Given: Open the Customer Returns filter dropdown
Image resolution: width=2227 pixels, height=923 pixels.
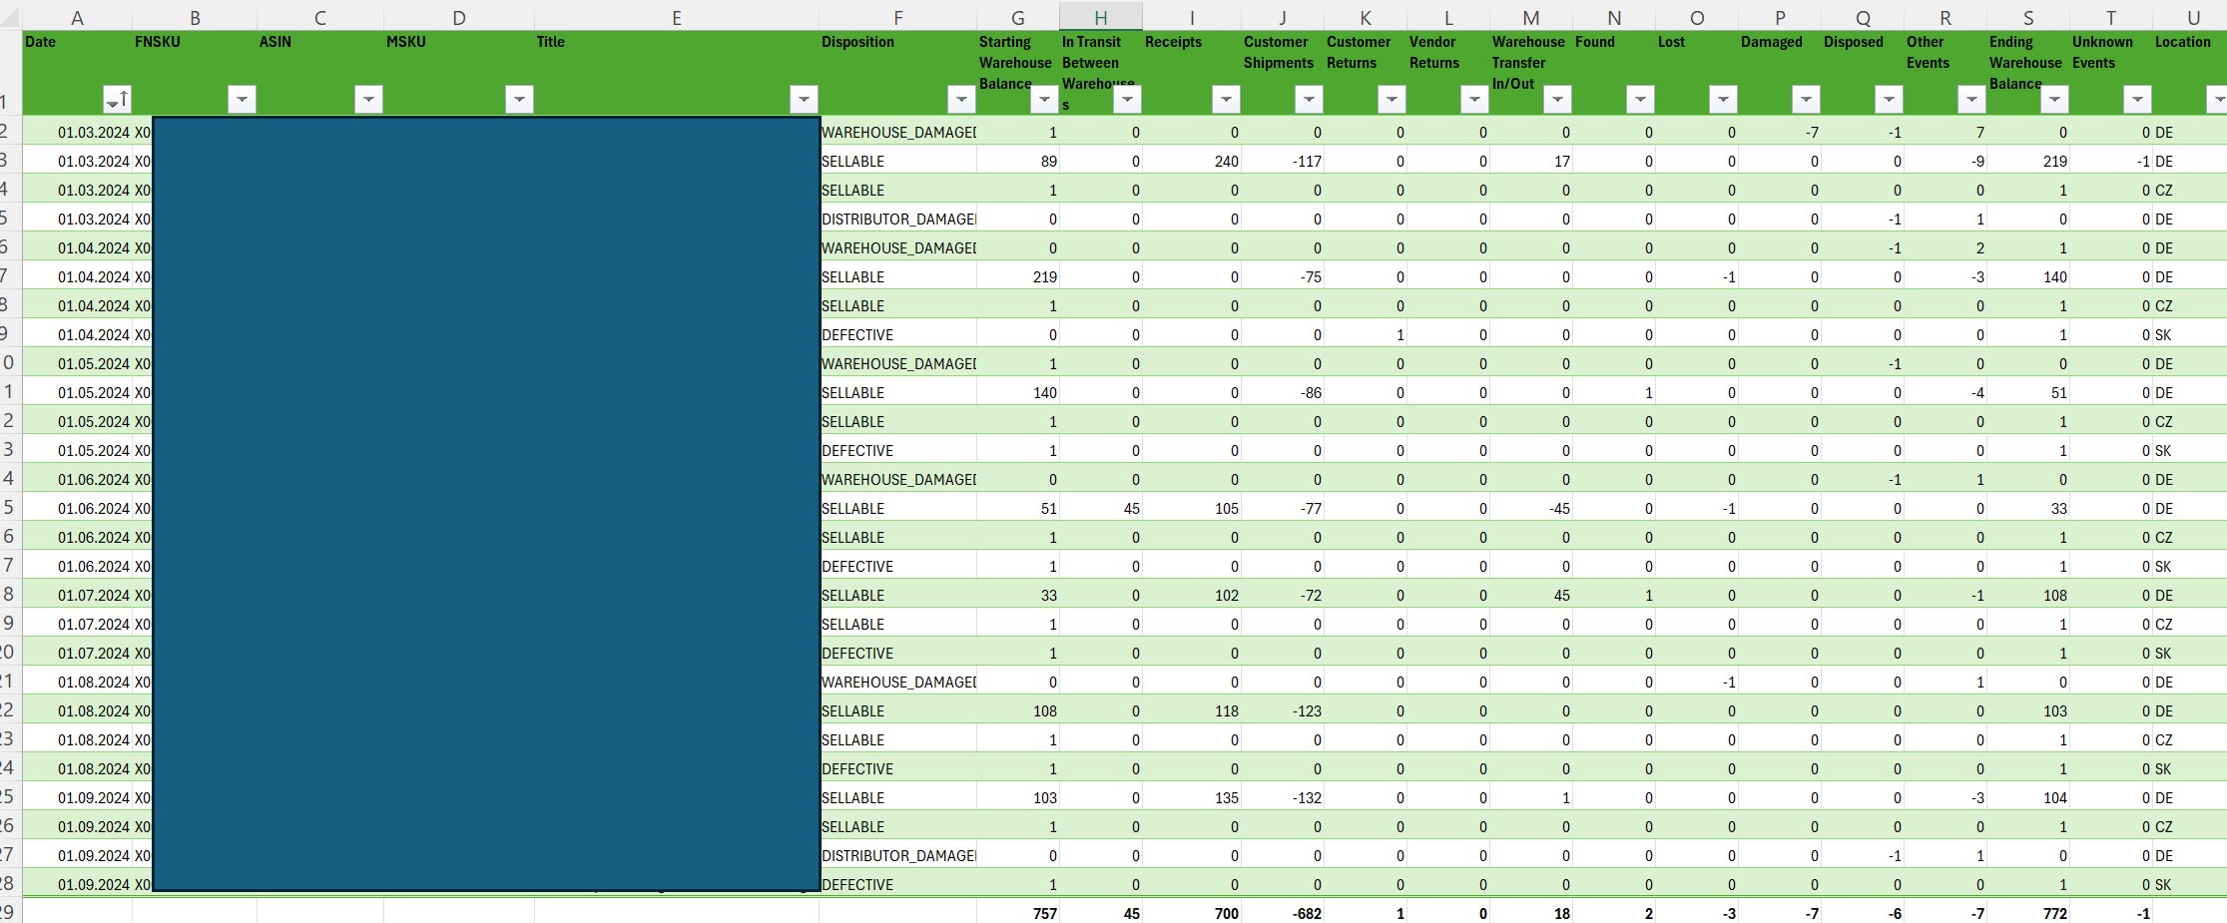Looking at the screenshot, I should click(x=1392, y=99).
